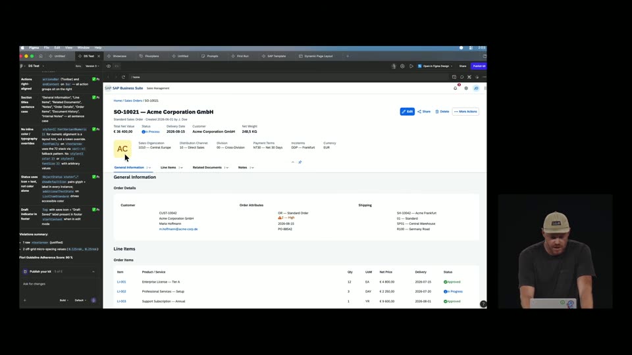
Task: Click the expand arrows icon in preview bar
Action: click(x=469, y=77)
